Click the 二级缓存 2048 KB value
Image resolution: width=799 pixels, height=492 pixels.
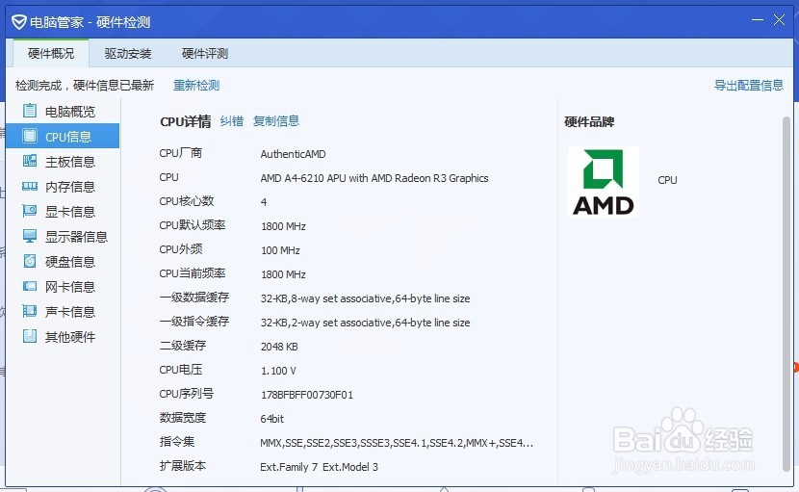279,347
